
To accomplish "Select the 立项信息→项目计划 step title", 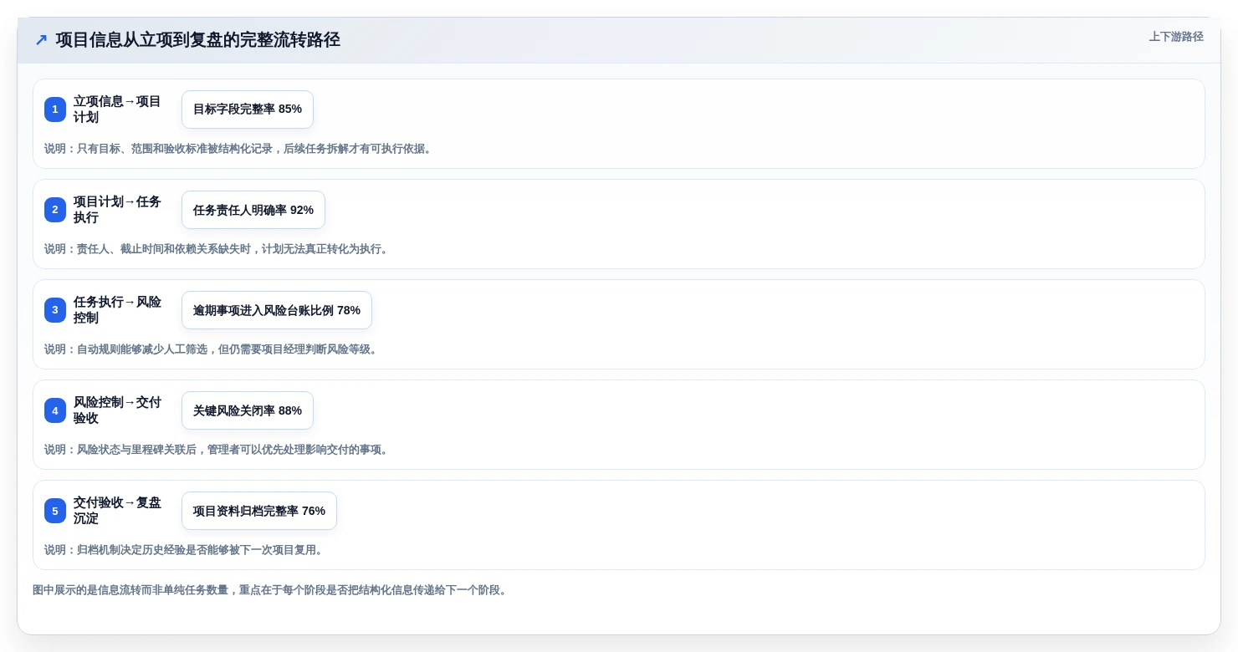I will [117, 110].
